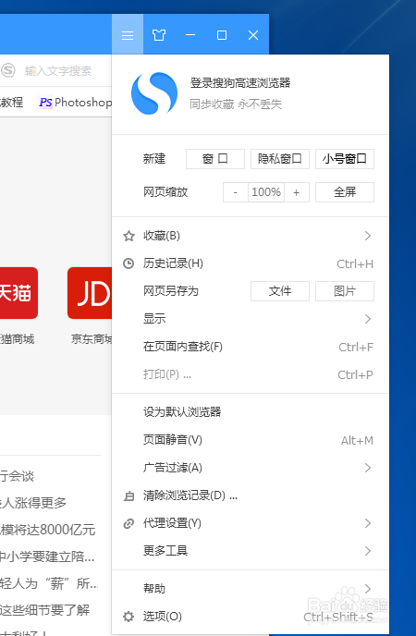Increase page zoom with plus button

297,192
